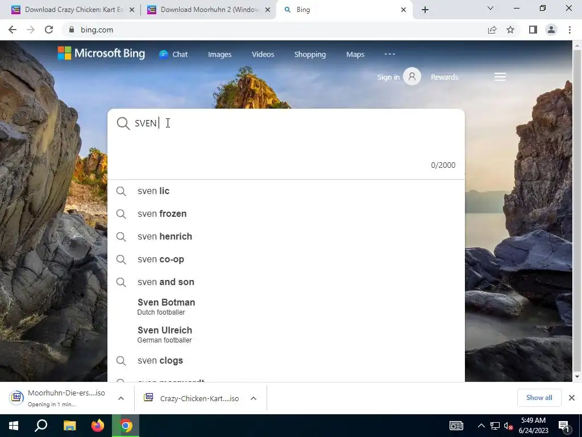This screenshot has width=582, height=437.
Task: Select suggestion 'sven lic'
Action: tap(286, 191)
